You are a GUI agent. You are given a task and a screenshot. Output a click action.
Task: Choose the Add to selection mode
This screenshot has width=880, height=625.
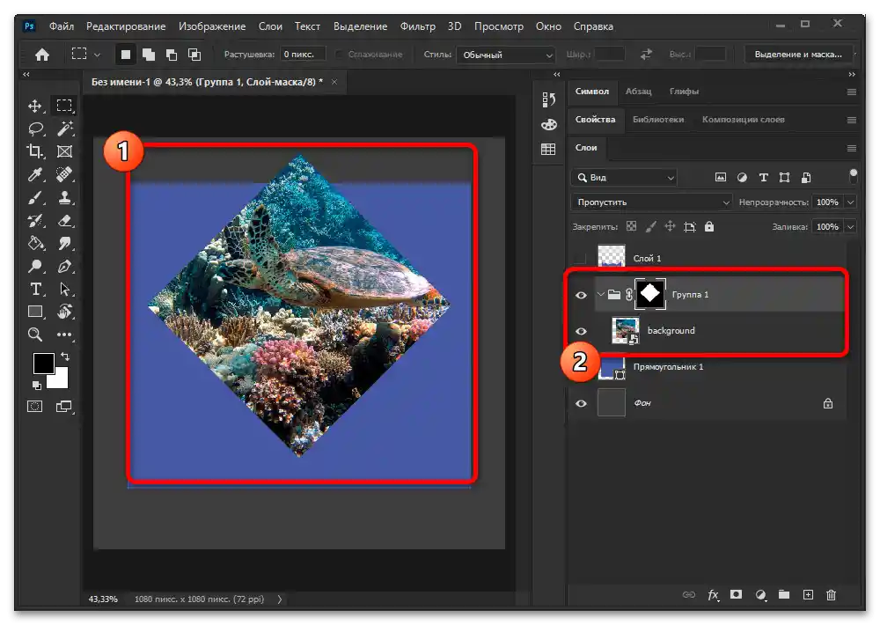[x=149, y=55]
